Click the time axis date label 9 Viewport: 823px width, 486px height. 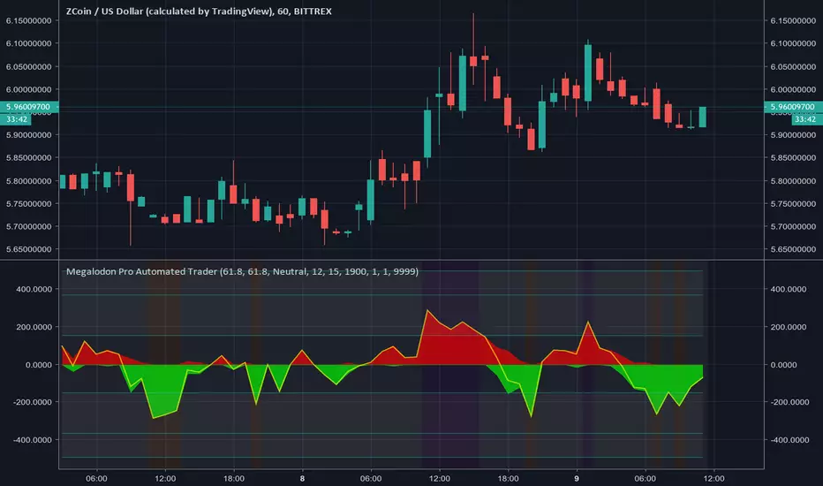577,478
